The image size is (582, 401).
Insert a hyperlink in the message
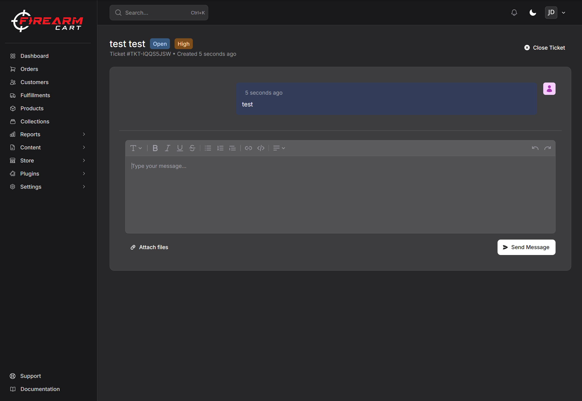[248, 148]
